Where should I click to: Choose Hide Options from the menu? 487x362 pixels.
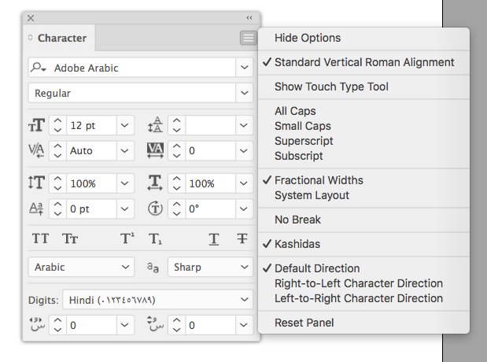point(307,38)
